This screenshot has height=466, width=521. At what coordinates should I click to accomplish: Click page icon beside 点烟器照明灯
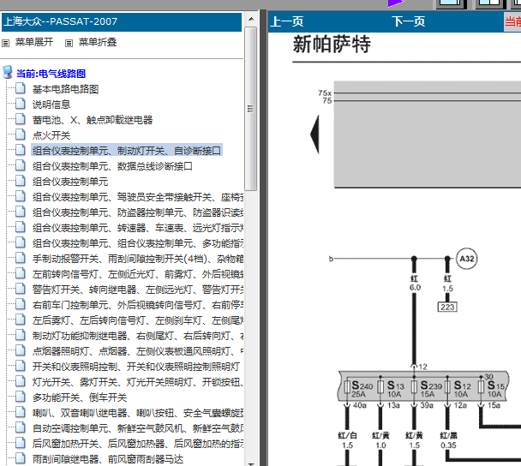(21, 350)
